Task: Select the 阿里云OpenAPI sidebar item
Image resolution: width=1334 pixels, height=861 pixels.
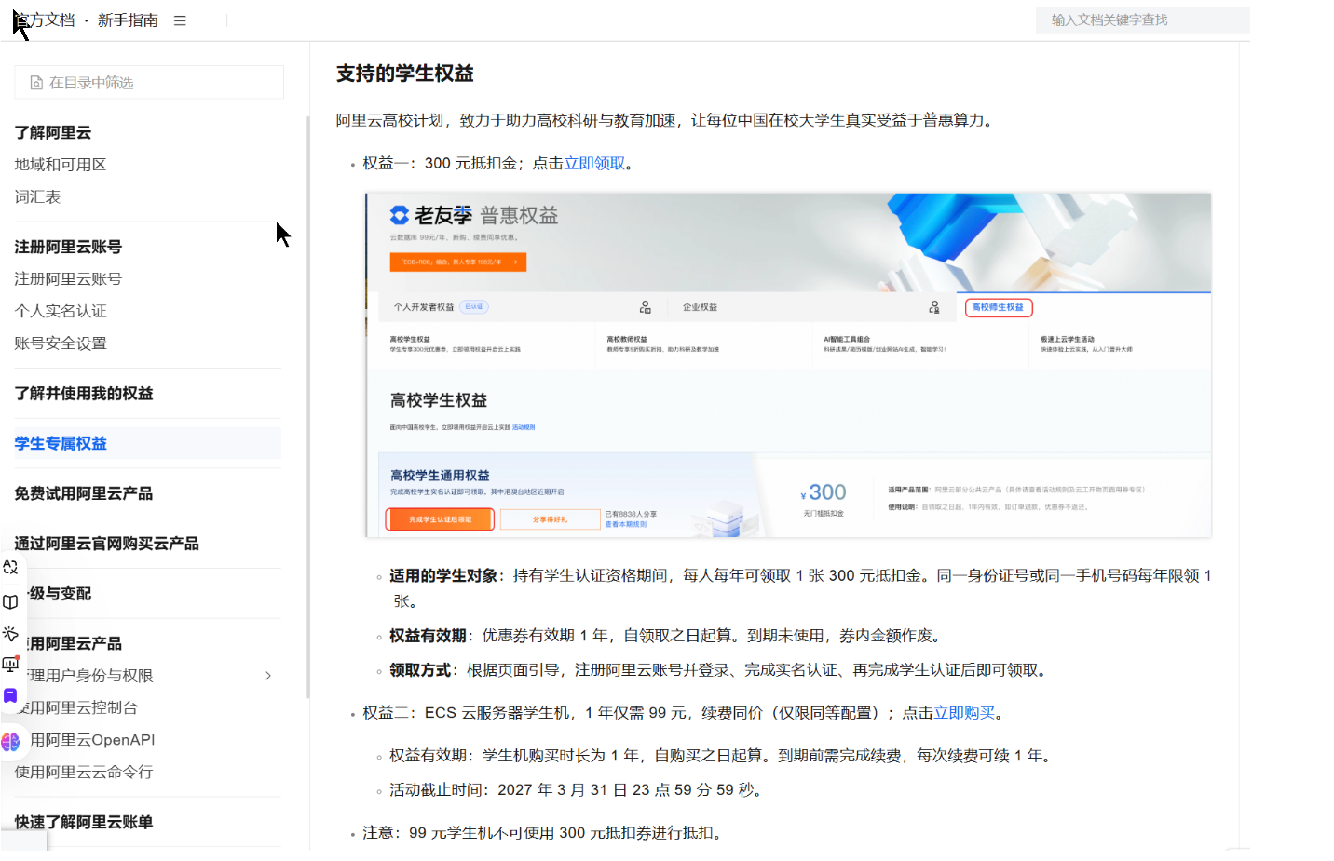Action: pyautogui.click(x=92, y=740)
